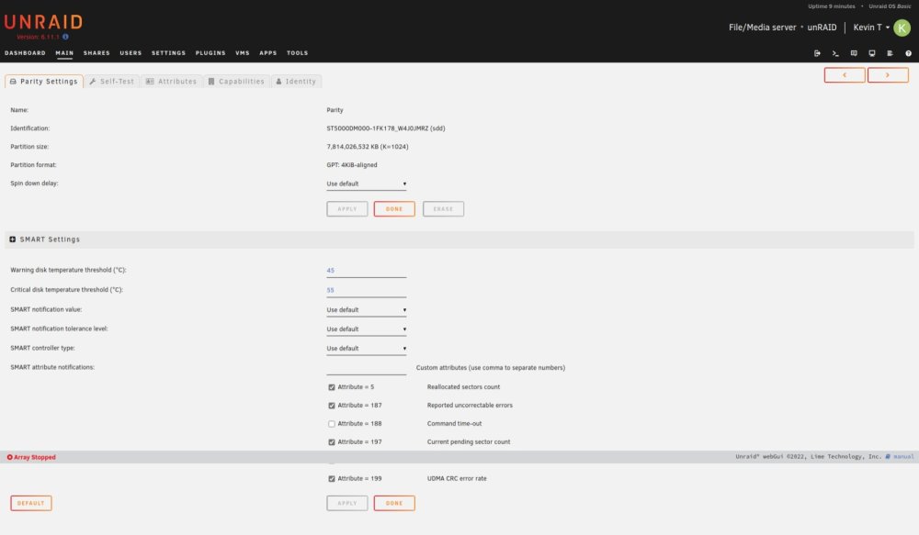Image resolution: width=919 pixels, height=535 pixels.
Task: Click Done next to the Erase button
Action: coord(394,209)
